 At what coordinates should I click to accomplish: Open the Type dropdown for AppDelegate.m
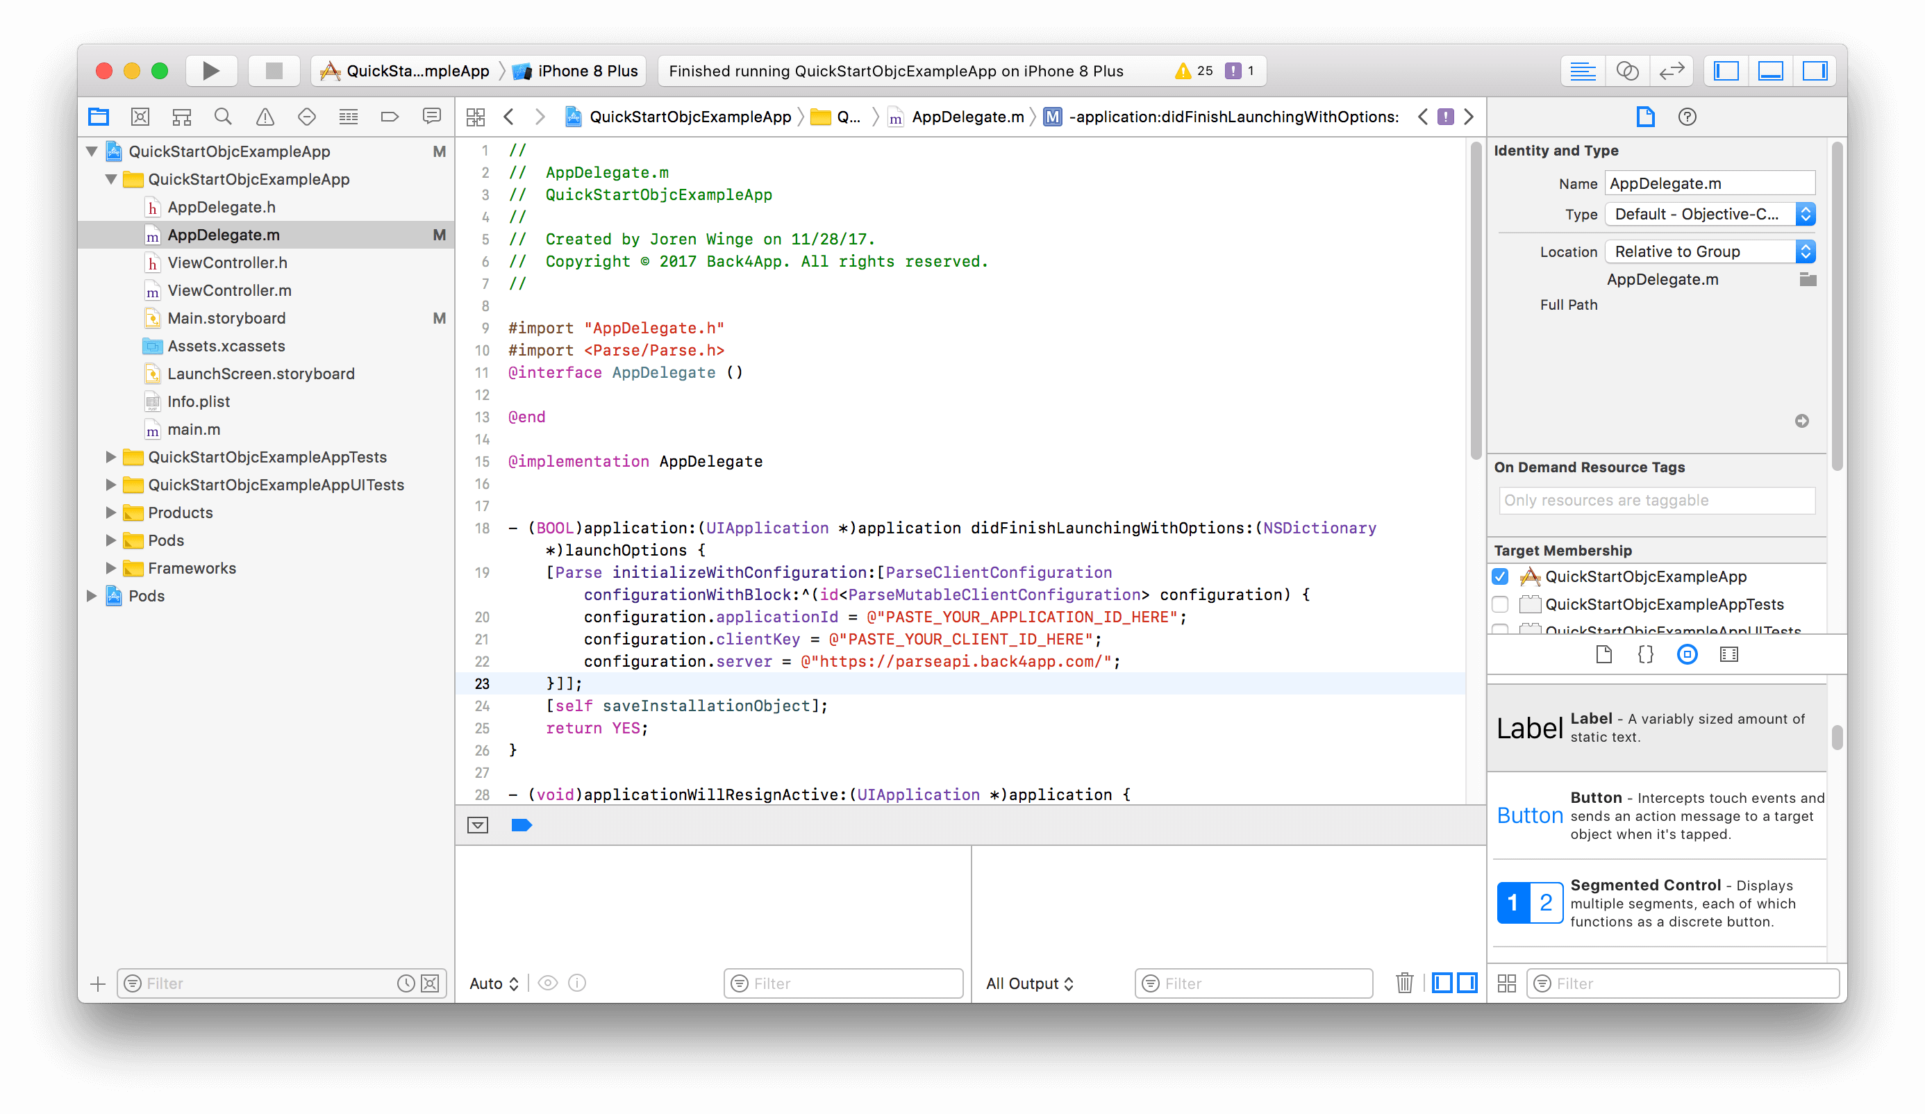pyautogui.click(x=1710, y=213)
